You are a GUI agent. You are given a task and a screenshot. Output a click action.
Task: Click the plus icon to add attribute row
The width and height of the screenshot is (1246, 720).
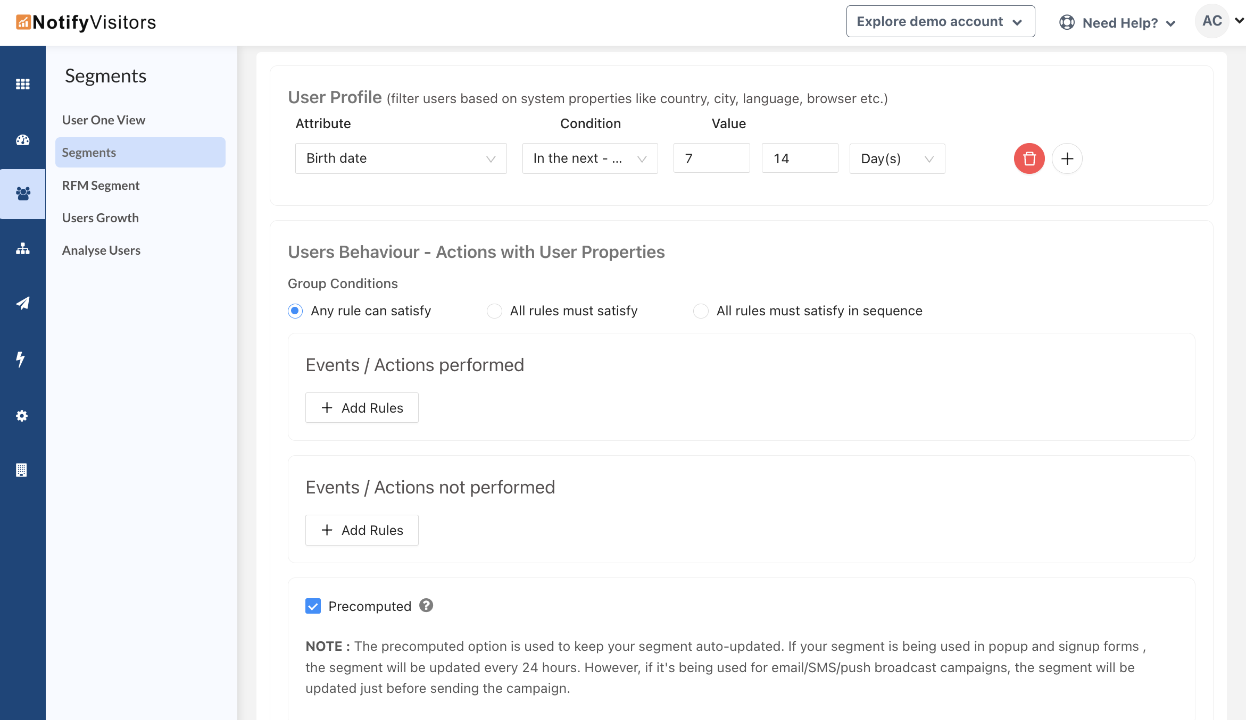[x=1067, y=158]
